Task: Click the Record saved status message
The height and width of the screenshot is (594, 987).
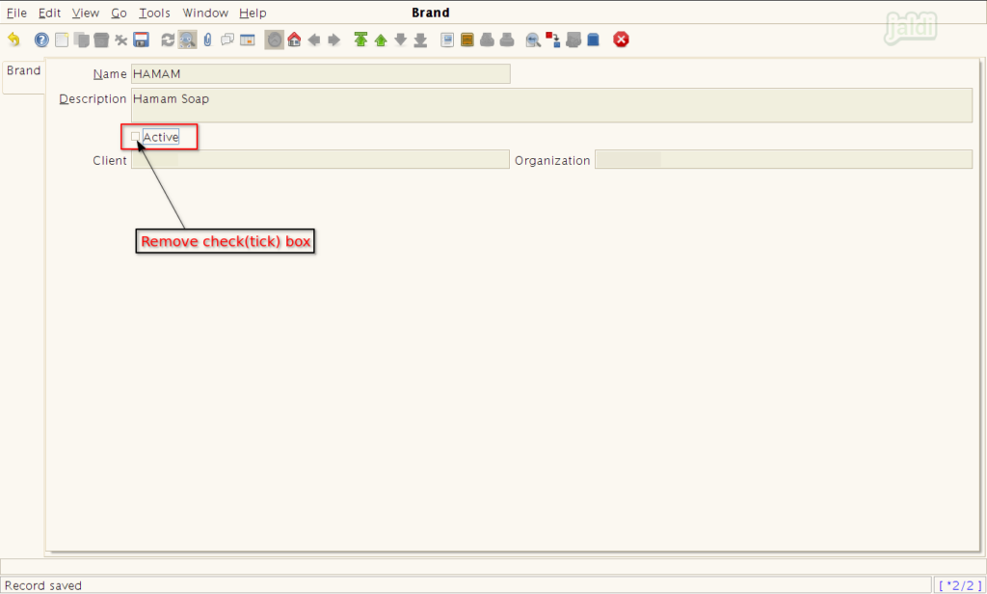Action: [43, 585]
